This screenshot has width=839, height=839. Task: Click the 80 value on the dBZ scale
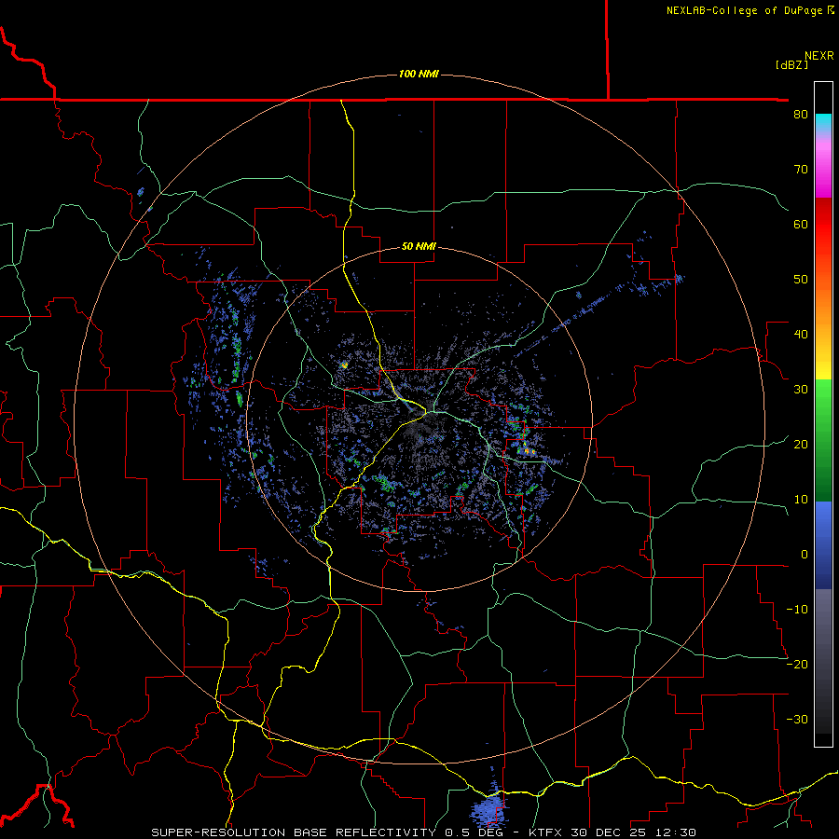click(x=801, y=115)
